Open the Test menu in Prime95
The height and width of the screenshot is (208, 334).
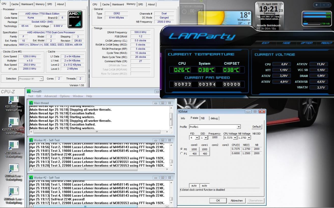pyautogui.click(x=31, y=96)
